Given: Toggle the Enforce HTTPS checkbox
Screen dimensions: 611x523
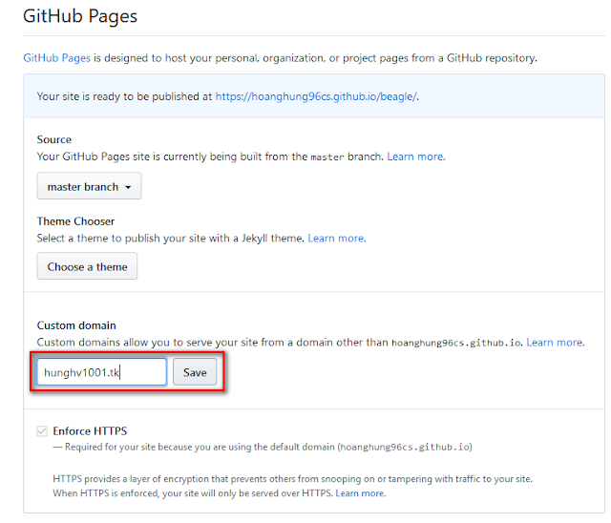Looking at the screenshot, I should 41,431.
